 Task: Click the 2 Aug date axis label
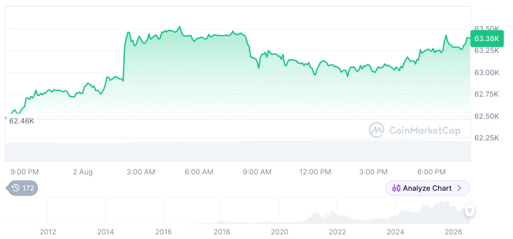(x=83, y=172)
